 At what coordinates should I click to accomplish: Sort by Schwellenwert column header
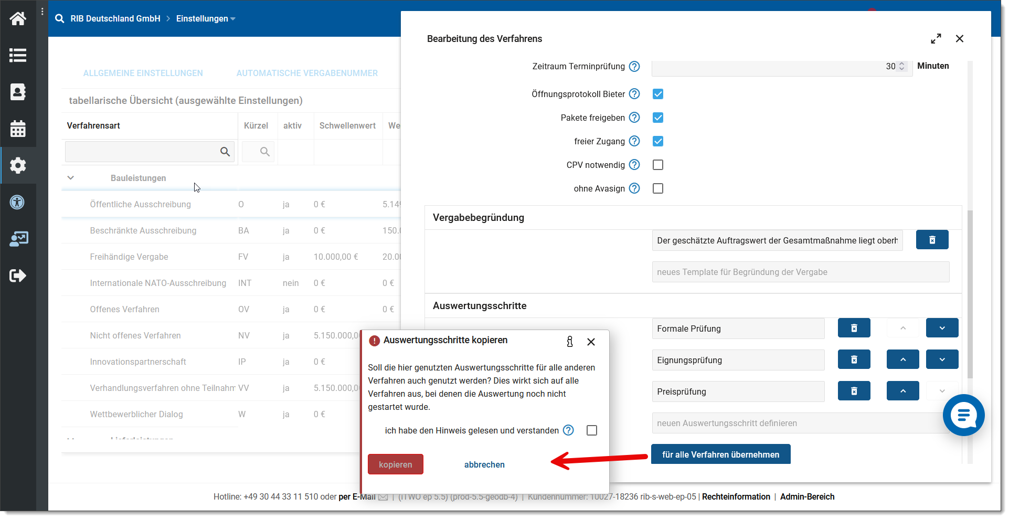tap(347, 126)
